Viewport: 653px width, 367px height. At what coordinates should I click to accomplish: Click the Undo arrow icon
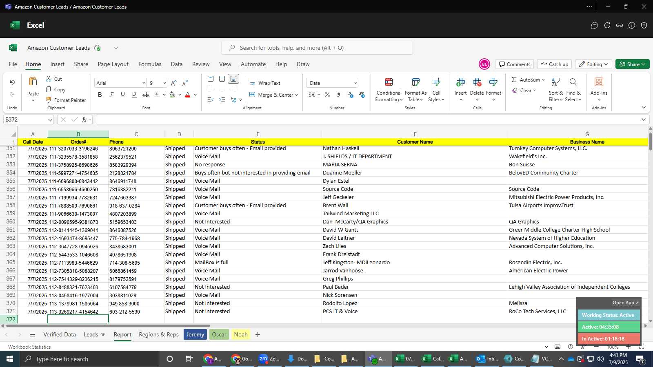point(12,83)
